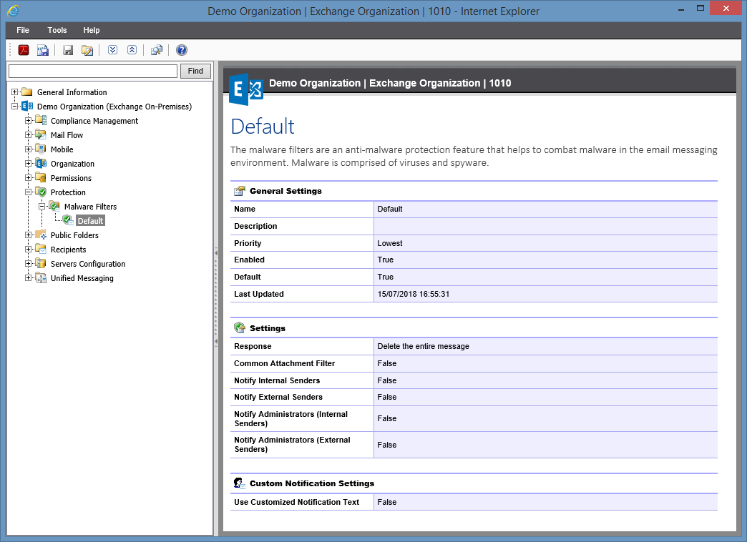Expand the Recipients node
This screenshot has width=747, height=542.
pos(28,249)
